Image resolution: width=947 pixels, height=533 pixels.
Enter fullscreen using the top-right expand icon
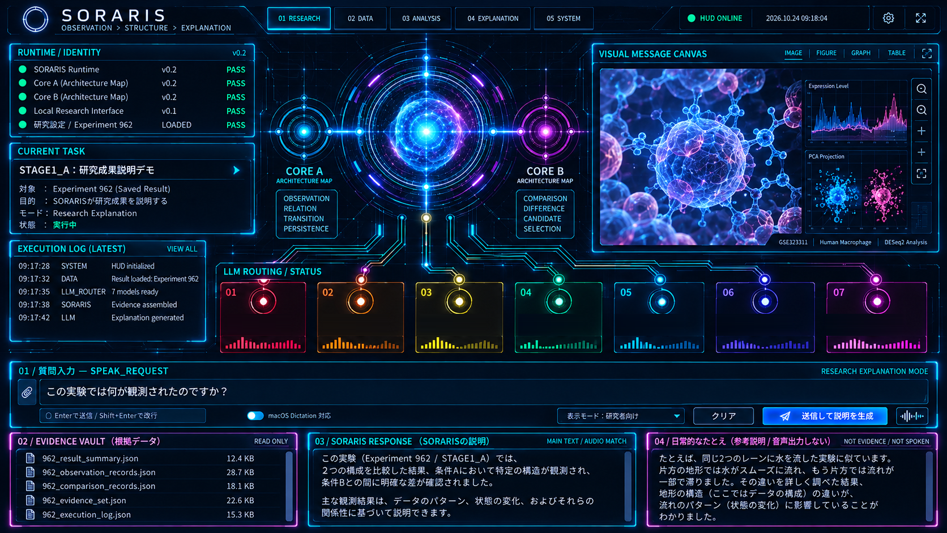click(921, 18)
